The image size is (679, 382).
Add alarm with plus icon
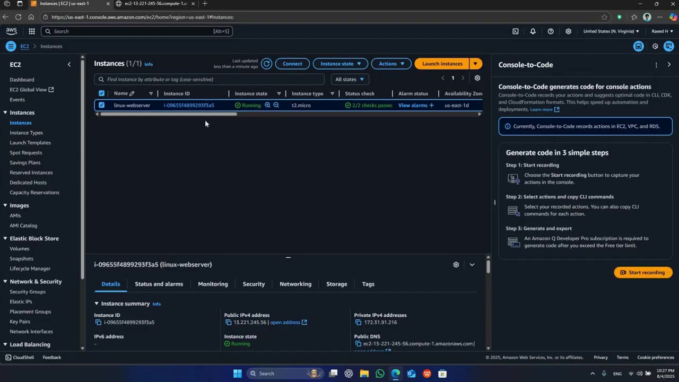point(431,105)
